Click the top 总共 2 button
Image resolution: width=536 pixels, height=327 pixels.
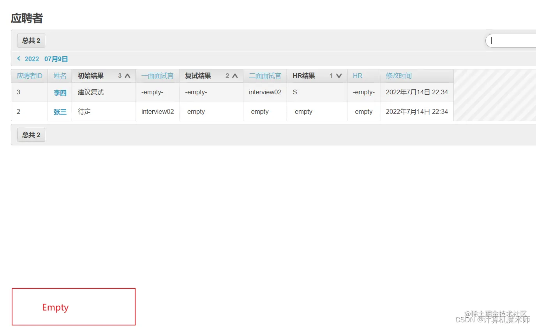pyautogui.click(x=31, y=41)
